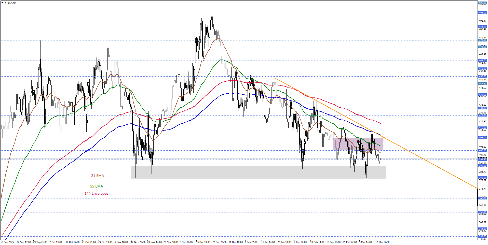
Task: Click the #TSLA,H4 chart title
Action: [10, 3]
